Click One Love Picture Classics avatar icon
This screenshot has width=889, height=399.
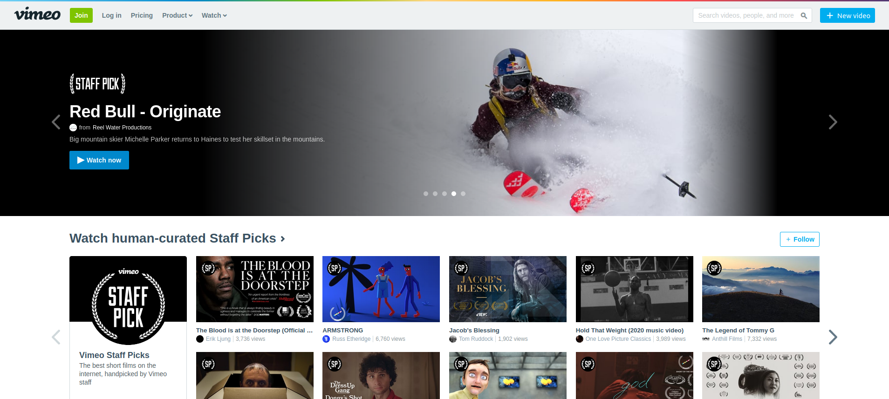click(x=580, y=339)
